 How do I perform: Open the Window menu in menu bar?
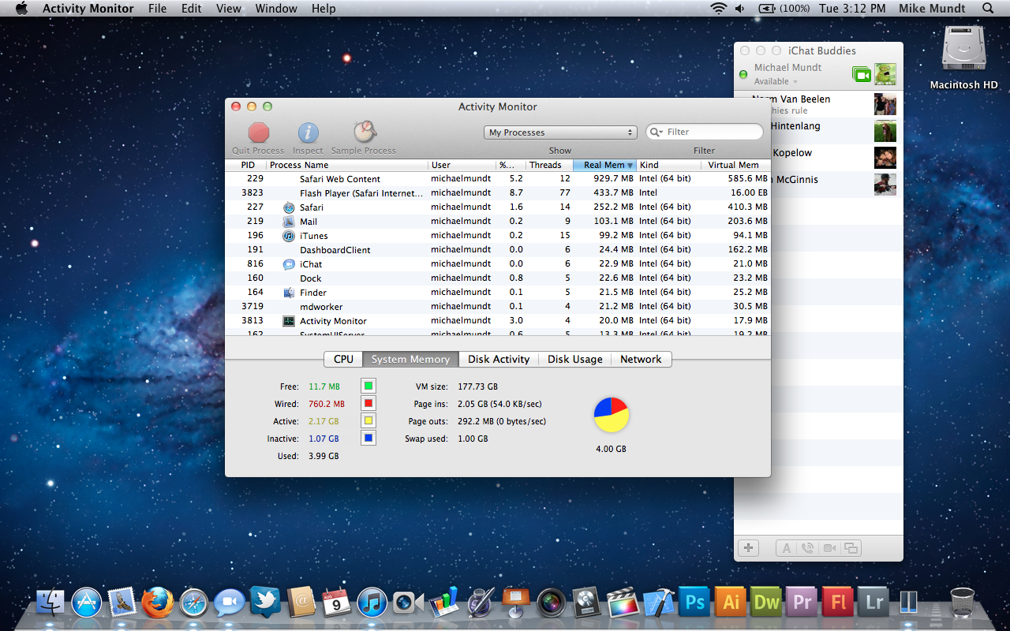coord(276,9)
